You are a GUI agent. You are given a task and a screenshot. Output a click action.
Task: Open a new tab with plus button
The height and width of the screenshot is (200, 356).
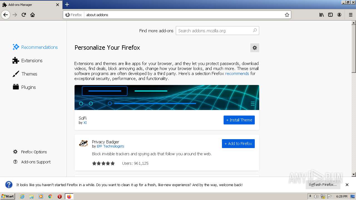point(67,4)
